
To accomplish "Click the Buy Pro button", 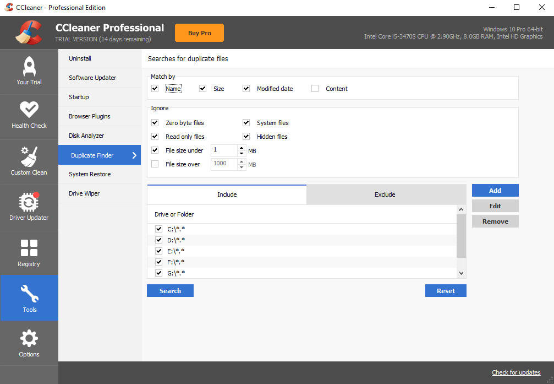I will (199, 33).
